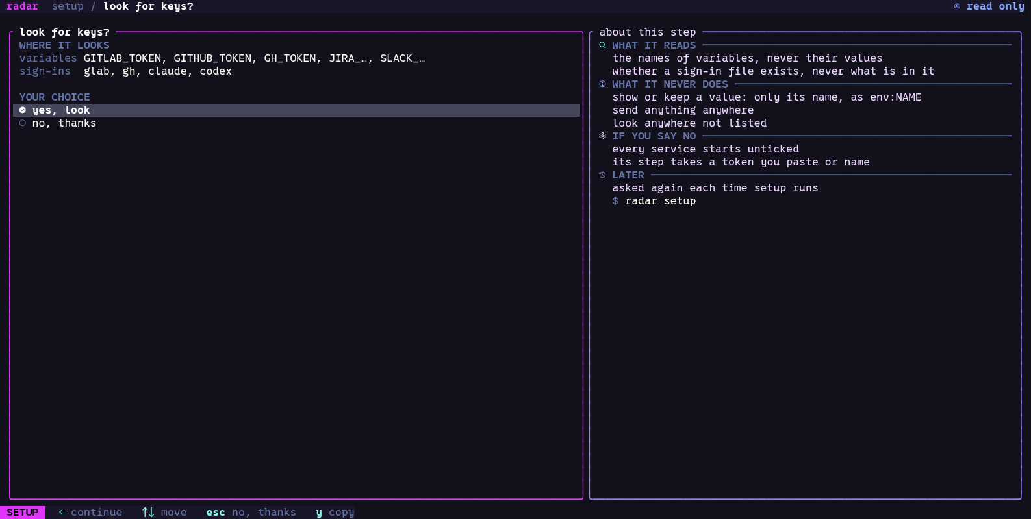Viewport: 1031px width, 519px height.
Task: Click the 'WHAT IT NEVER DOES' heading
Action: point(670,84)
